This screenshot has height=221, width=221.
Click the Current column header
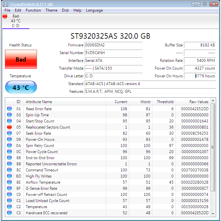117,101
